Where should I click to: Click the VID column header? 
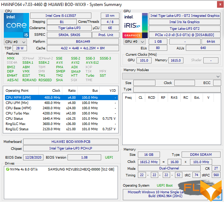pos(109,91)
